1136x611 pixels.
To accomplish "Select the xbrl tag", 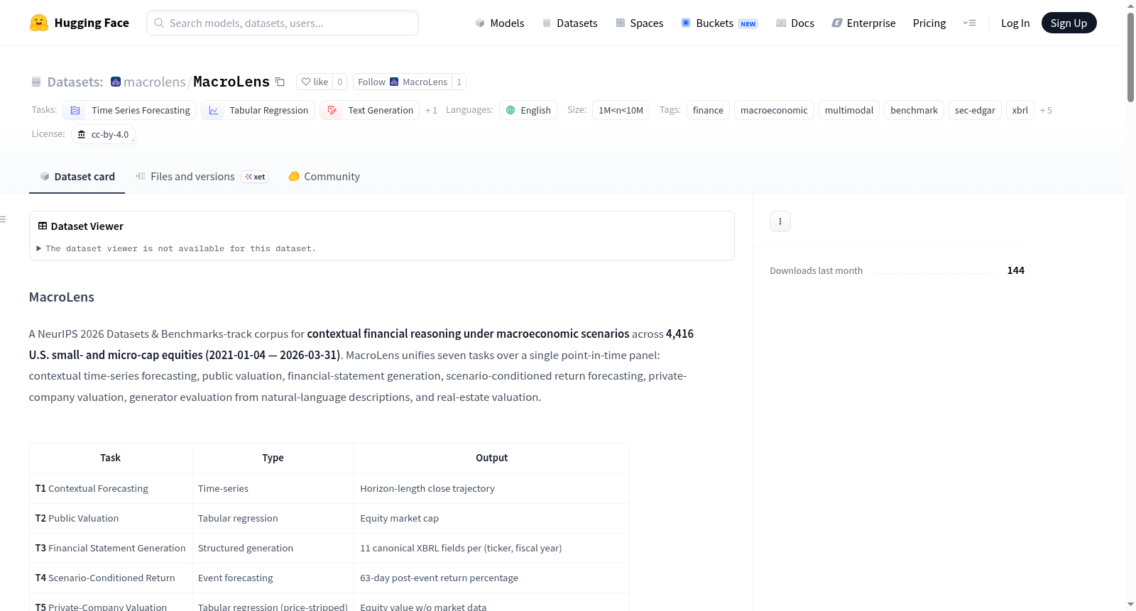I will 1020,110.
